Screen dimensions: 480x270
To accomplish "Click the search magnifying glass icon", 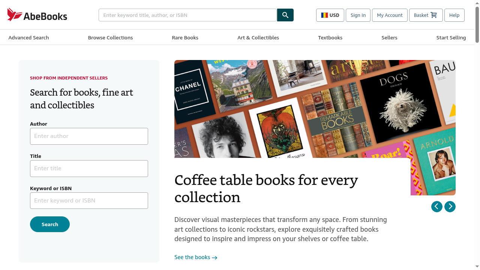I will 285,15.
